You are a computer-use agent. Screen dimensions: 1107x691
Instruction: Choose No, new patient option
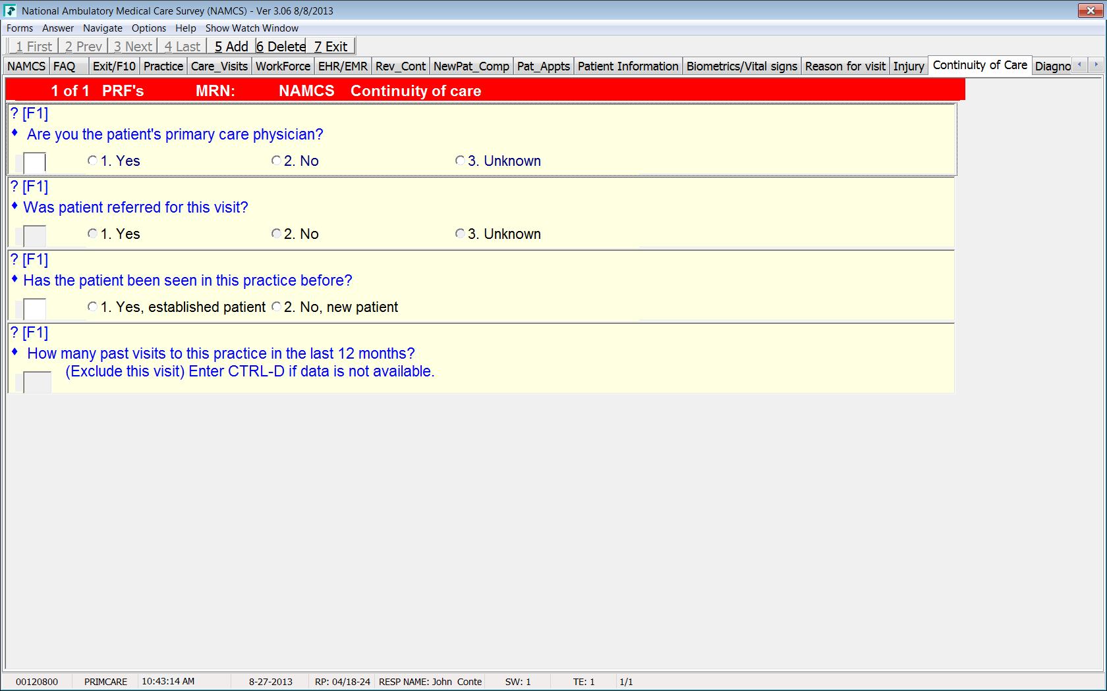click(276, 307)
